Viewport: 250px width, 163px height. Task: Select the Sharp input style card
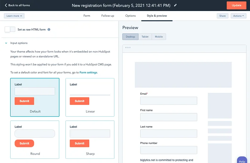point(90,140)
